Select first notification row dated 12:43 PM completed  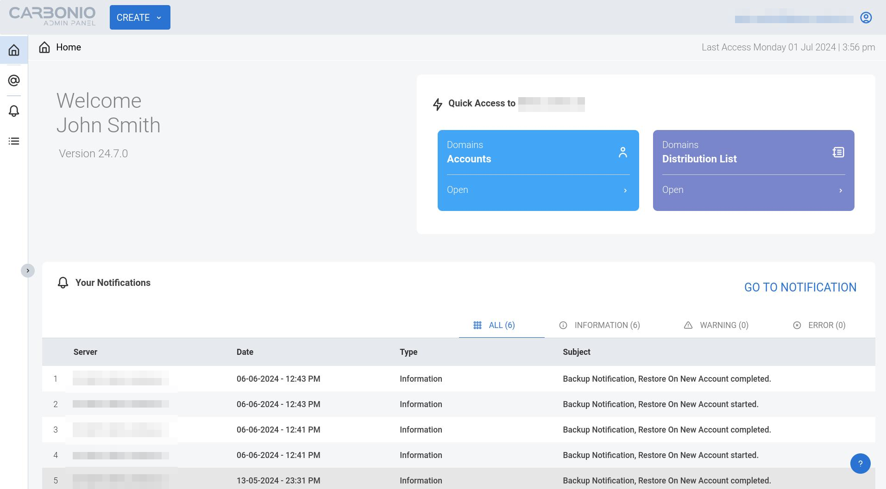pyautogui.click(x=459, y=379)
